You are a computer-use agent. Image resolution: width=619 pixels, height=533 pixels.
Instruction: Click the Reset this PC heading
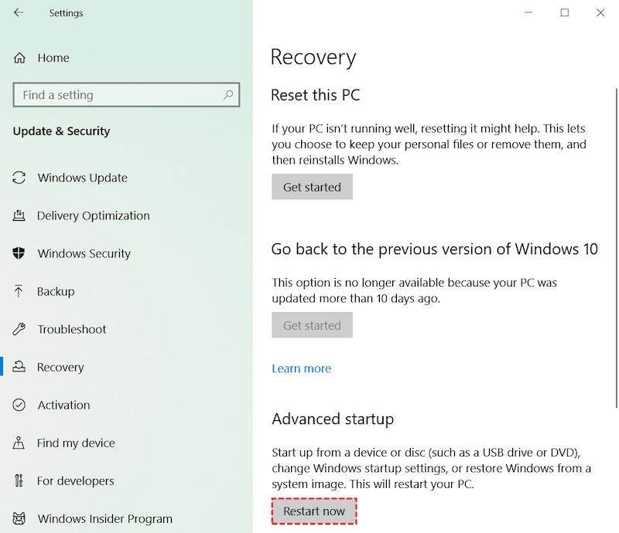tap(316, 95)
